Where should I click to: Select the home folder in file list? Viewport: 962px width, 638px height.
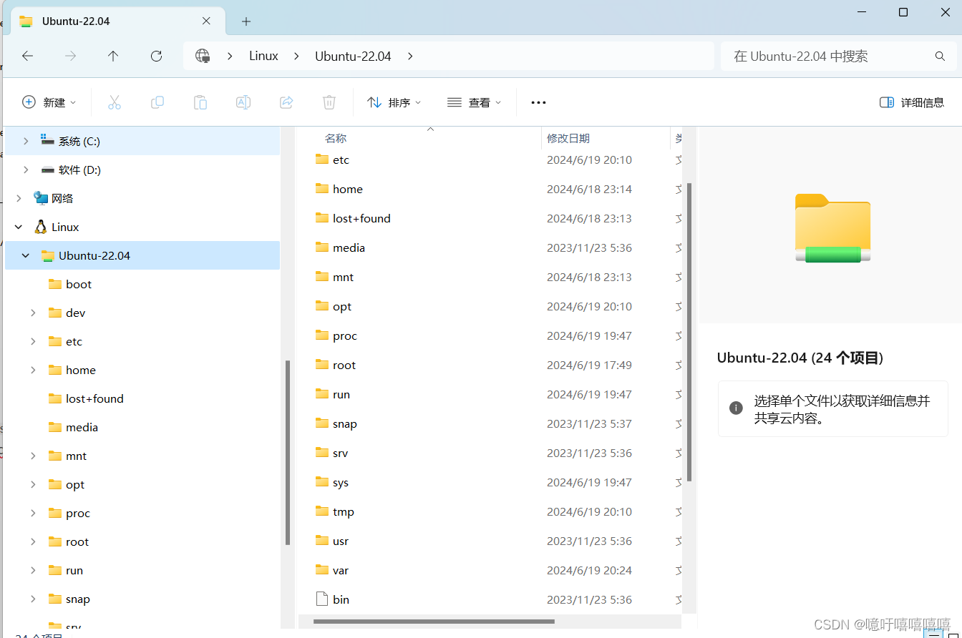(x=348, y=189)
